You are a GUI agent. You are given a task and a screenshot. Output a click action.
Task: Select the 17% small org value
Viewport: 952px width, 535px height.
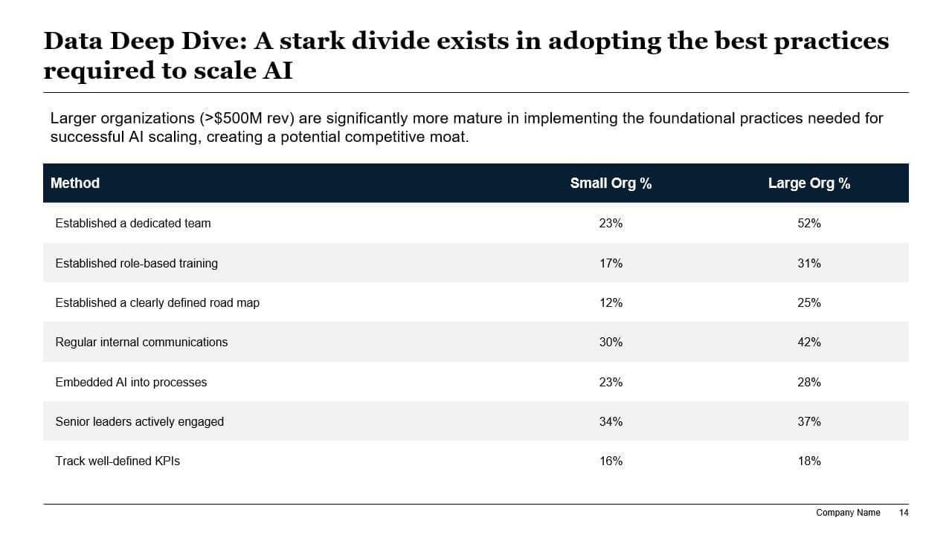click(611, 263)
